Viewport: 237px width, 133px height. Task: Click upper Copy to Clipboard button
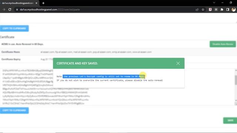pos(14,28)
